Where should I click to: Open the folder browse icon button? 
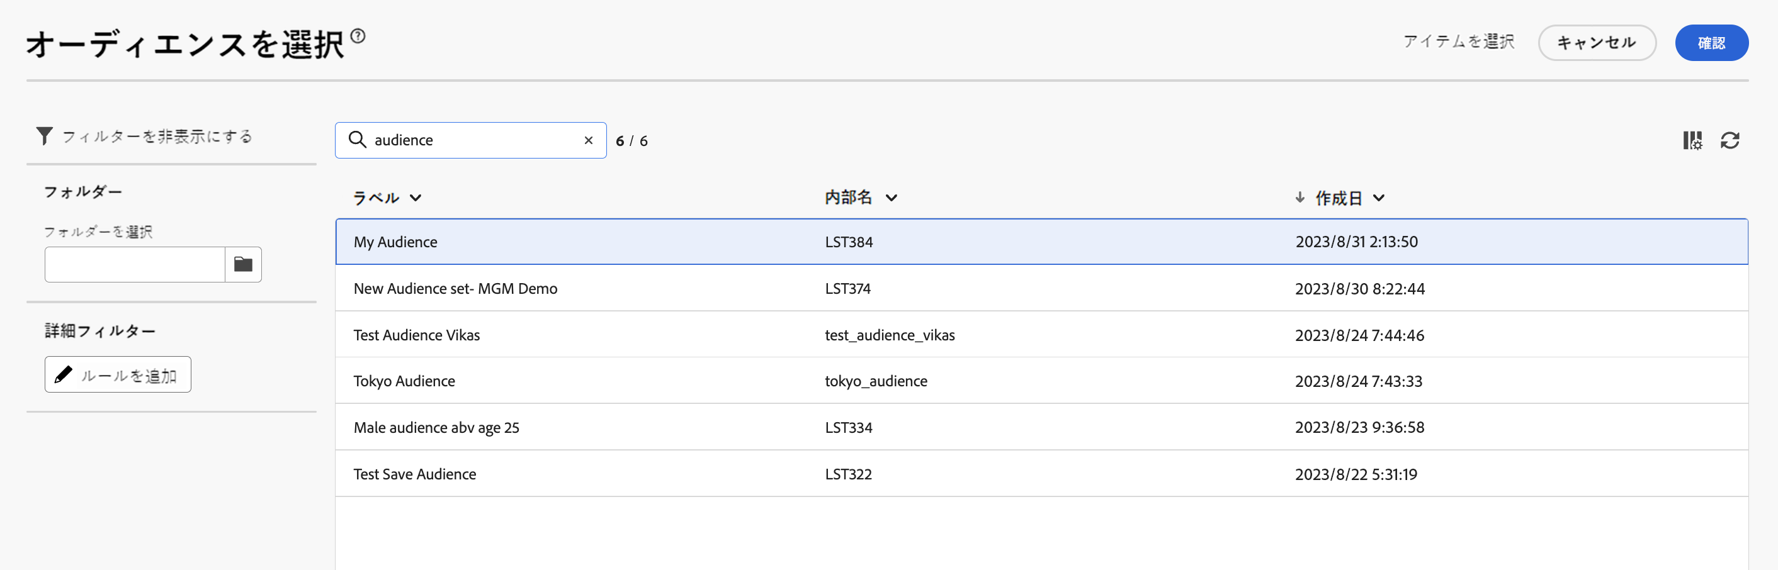(243, 264)
